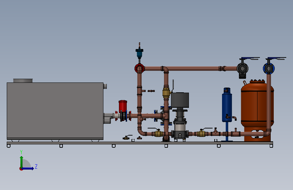Select the brass ball valve left of pump

point(158,134)
